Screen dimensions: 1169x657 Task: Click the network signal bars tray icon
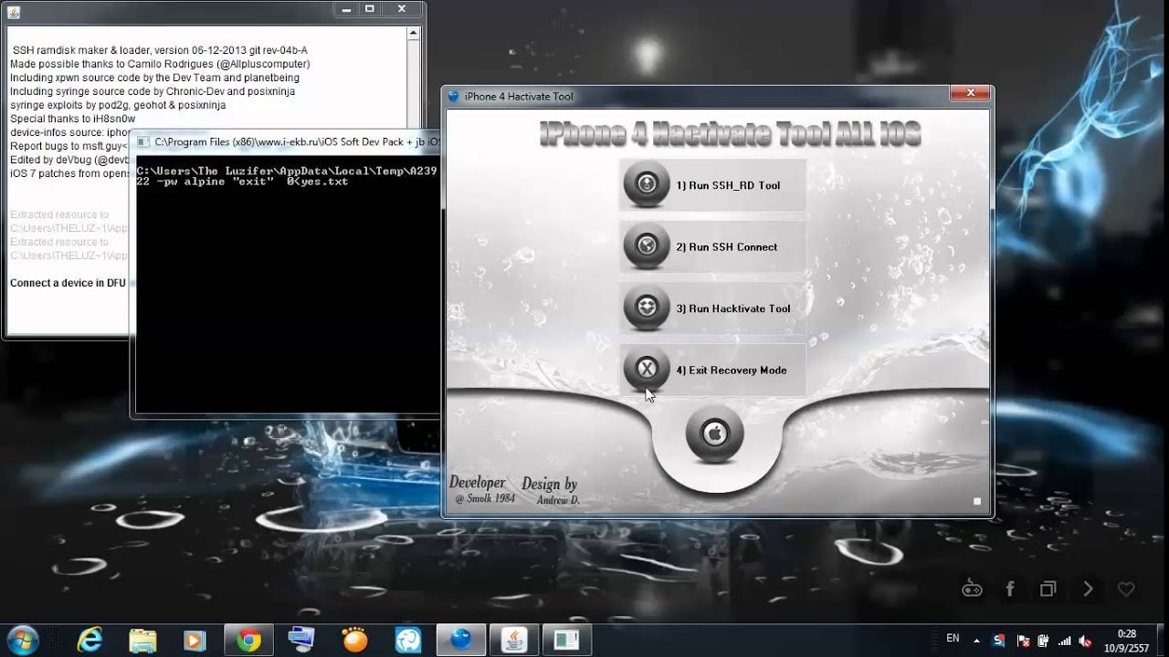point(1064,641)
